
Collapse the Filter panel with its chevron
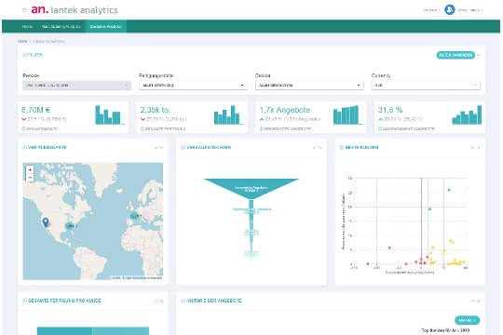[479, 55]
